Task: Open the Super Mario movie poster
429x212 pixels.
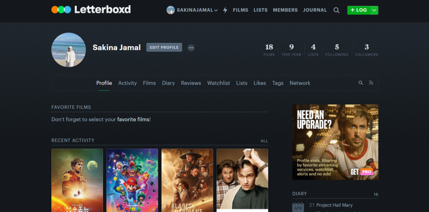Action: [132, 180]
